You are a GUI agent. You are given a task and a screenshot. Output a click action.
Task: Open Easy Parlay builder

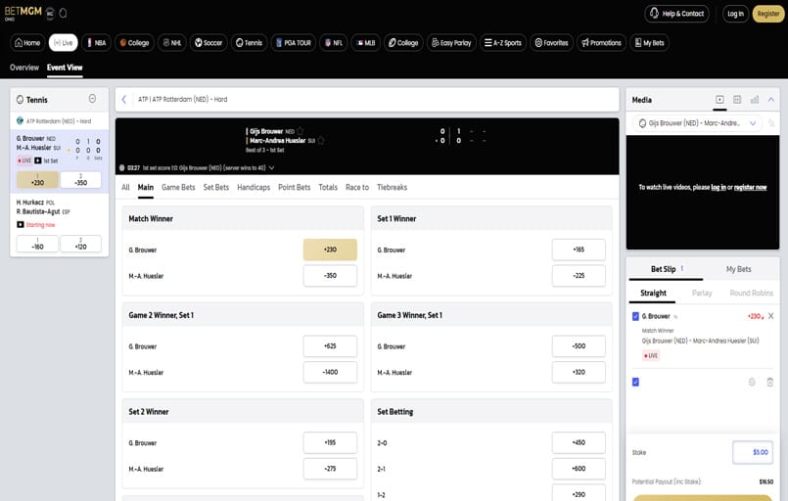click(451, 43)
